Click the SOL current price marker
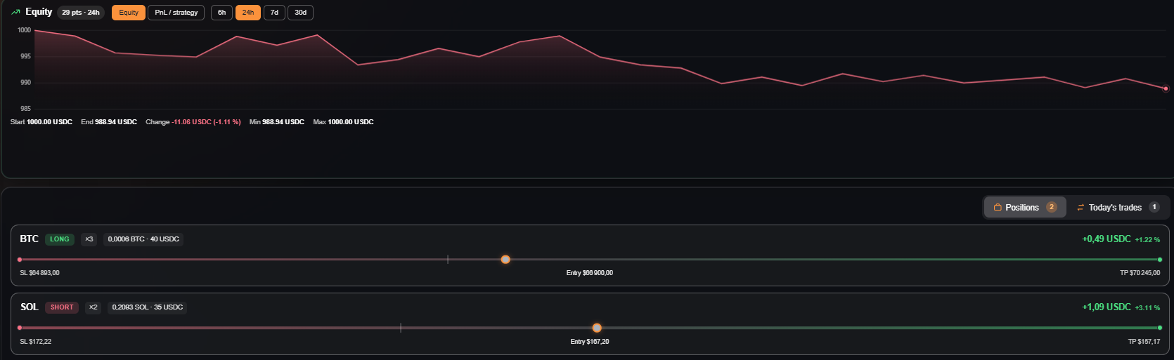Viewport: 1174px width, 360px height. [x=597, y=328]
